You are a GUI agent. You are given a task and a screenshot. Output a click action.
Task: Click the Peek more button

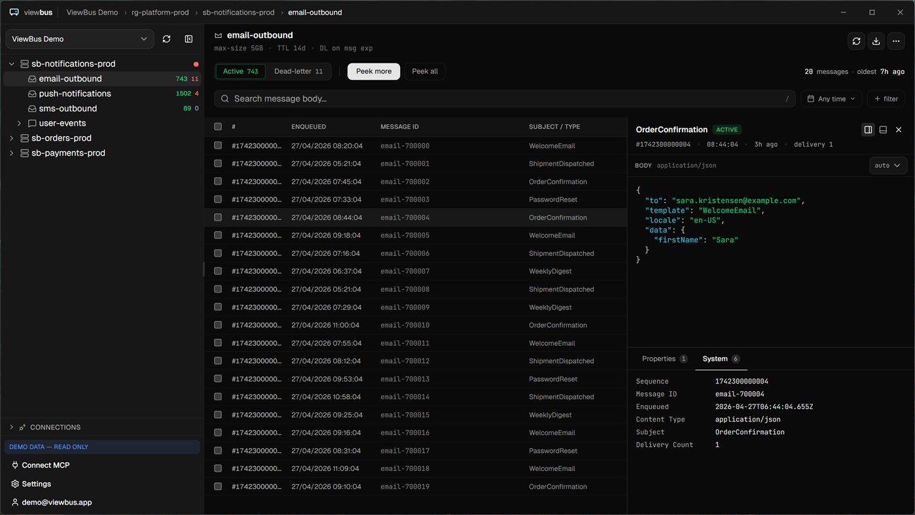click(374, 71)
